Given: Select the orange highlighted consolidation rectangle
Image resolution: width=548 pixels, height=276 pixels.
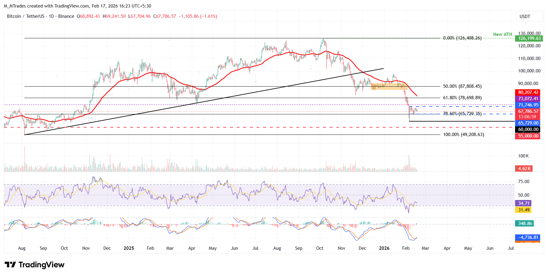Looking at the screenshot, I should pyautogui.click(x=389, y=87).
